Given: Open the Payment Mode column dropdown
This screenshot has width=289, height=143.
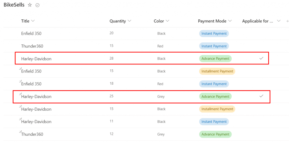Looking at the screenshot, I should click(230, 21).
